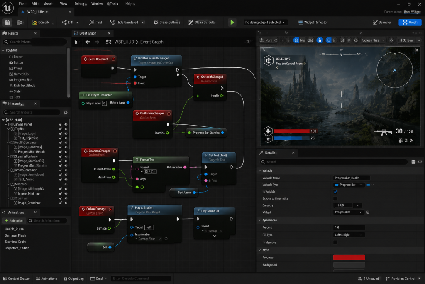Viewport: 425px width, 284px height.
Task: Toggle visibility of Text_Ammo widget
Action: [66, 180]
